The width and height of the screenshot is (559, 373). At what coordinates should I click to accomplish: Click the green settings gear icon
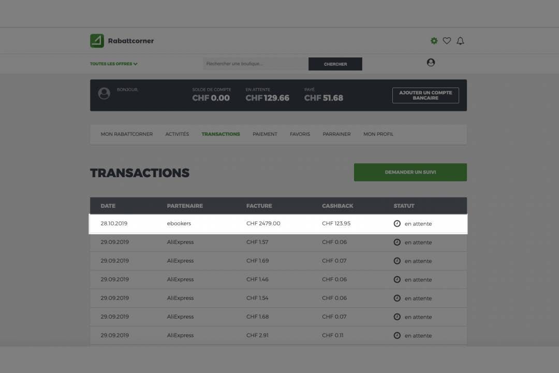coord(434,40)
